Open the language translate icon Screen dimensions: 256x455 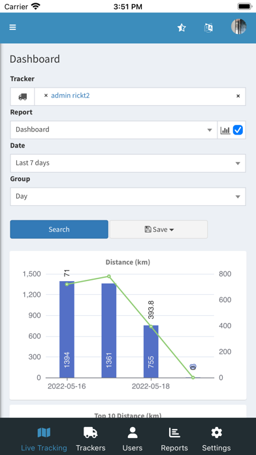pyautogui.click(x=208, y=28)
